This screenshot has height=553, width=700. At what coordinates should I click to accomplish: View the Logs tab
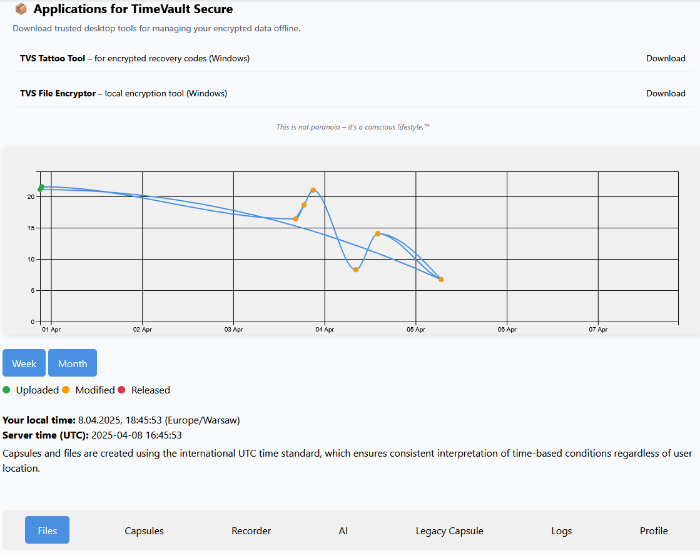(x=562, y=530)
